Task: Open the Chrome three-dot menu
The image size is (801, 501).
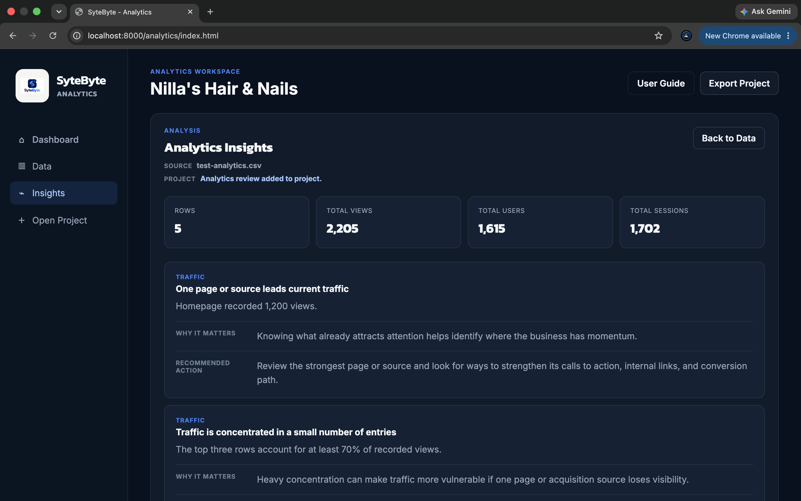Action: [788, 36]
